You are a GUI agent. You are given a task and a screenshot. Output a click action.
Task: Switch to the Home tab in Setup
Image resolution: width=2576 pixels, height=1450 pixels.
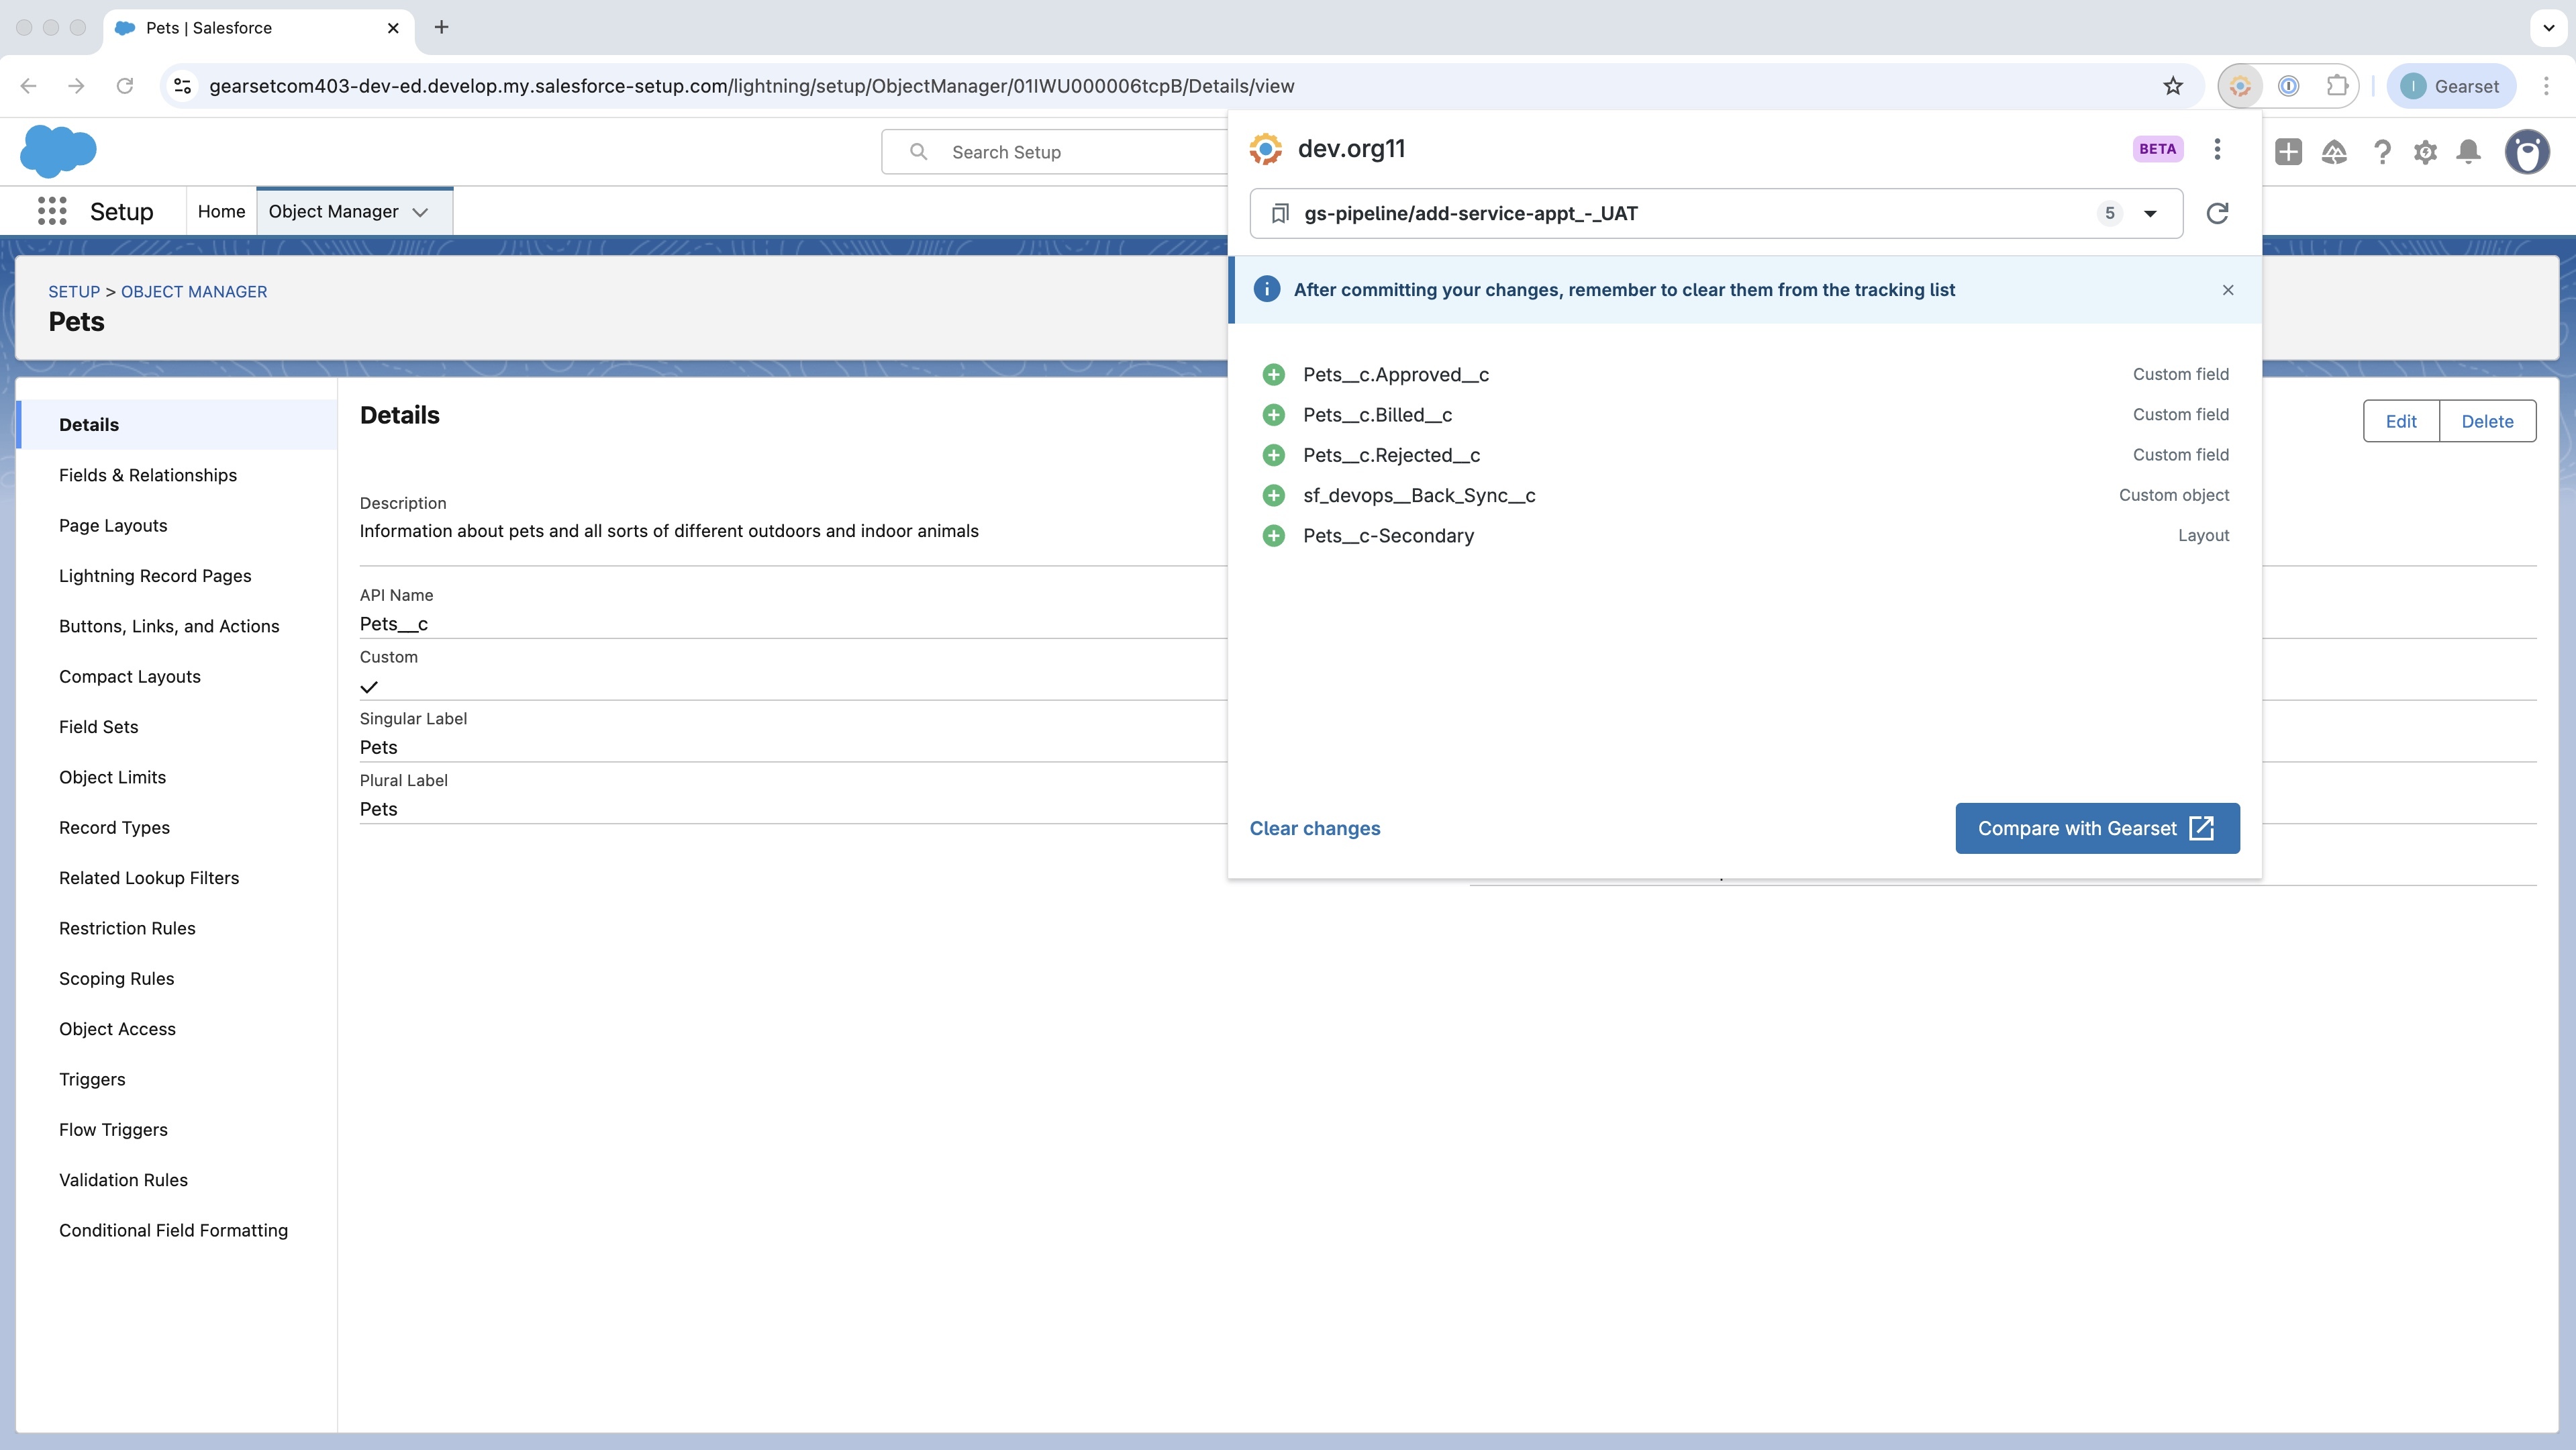coord(221,211)
